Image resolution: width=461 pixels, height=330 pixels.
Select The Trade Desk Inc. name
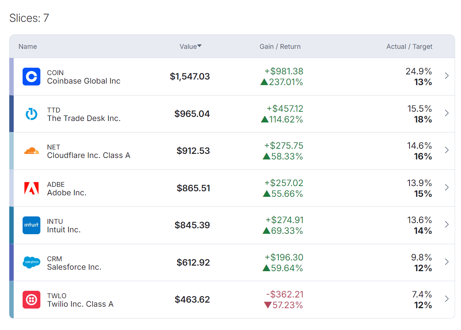click(x=84, y=118)
